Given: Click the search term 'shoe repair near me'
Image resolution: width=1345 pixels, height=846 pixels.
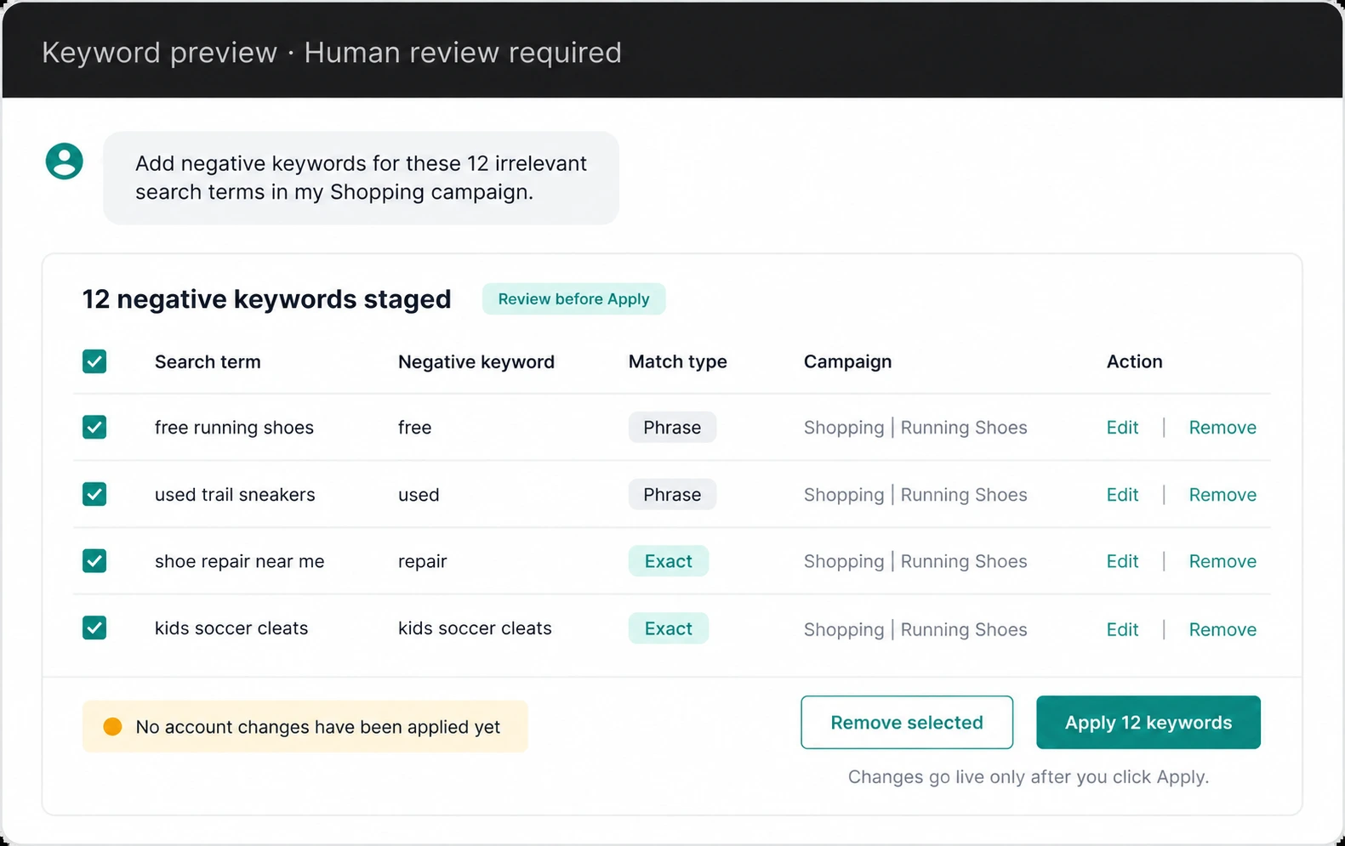Looking at the screenshot, I should click(x=240, y=561).
